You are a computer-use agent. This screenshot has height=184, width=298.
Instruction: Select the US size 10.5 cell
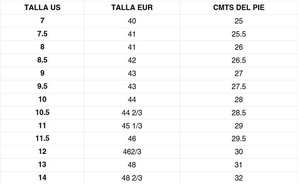tap(43, 113)
